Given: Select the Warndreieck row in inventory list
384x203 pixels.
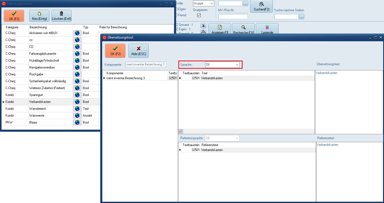Looking at the screenshot, I should coord(51,109).
